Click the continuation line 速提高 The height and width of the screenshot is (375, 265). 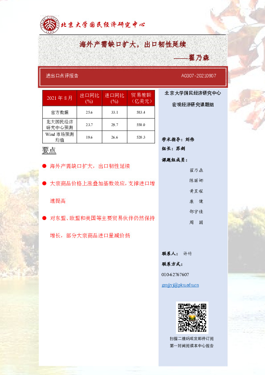point(57,201)
